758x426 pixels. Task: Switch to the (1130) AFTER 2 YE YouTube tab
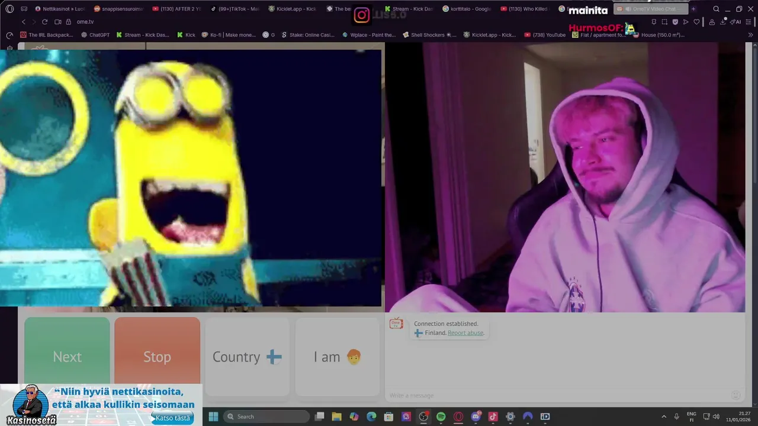177,9
